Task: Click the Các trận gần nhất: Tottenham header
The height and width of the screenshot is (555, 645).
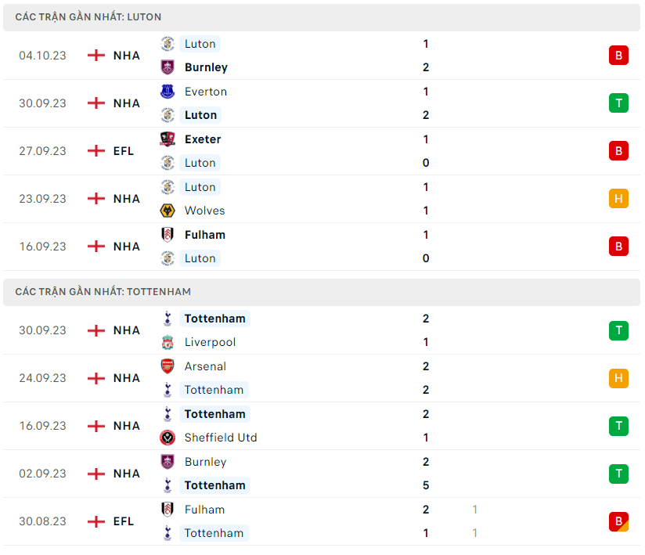Action: (103, 291)
